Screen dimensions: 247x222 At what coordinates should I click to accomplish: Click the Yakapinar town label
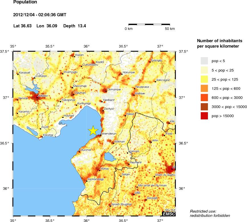click(68, 100)
